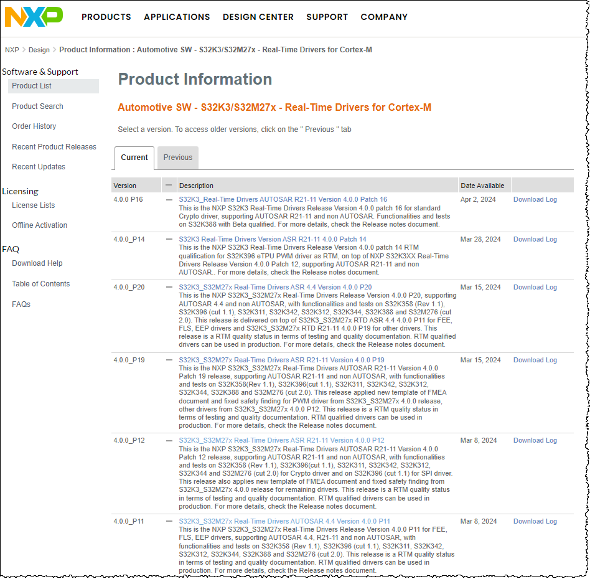590x579 pixels.
Task: Open the COMPANY menu
Action: point(384,17)
